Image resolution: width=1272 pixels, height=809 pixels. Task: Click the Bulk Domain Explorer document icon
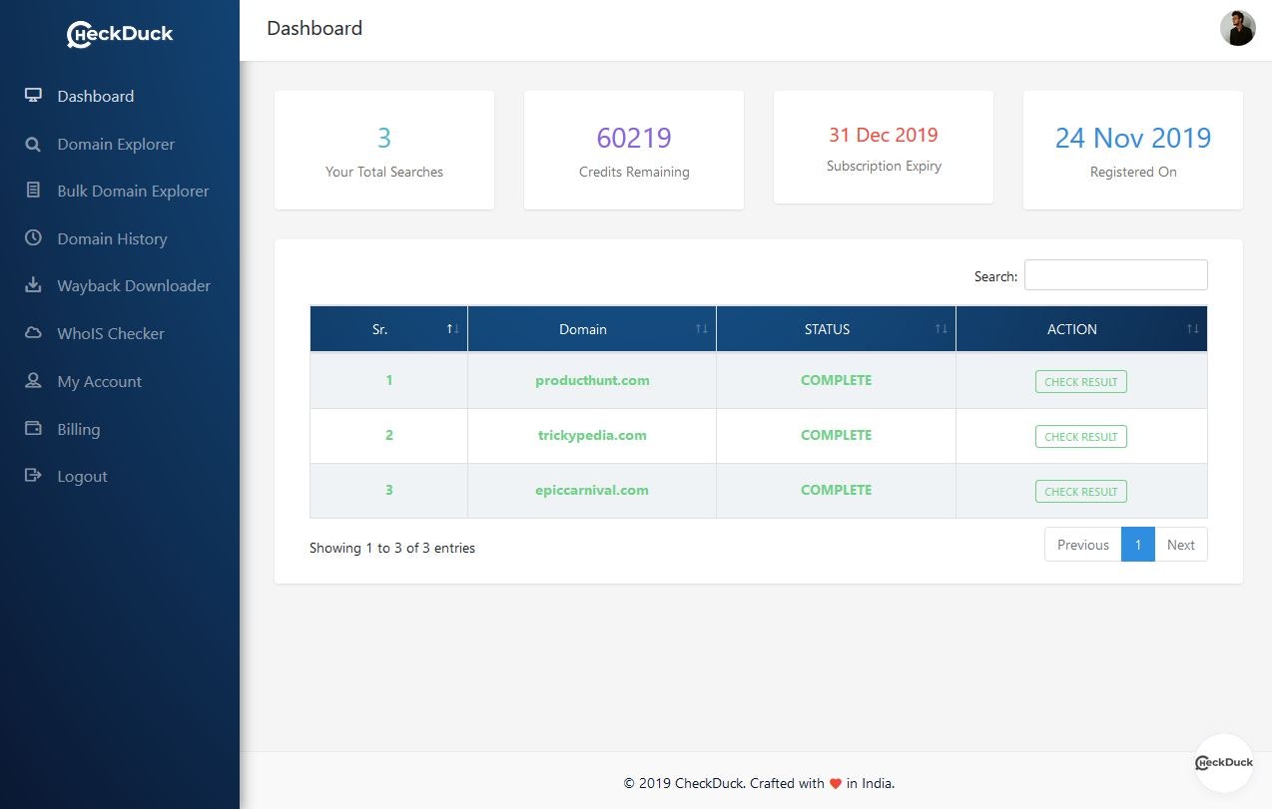[x=33, y=191]
